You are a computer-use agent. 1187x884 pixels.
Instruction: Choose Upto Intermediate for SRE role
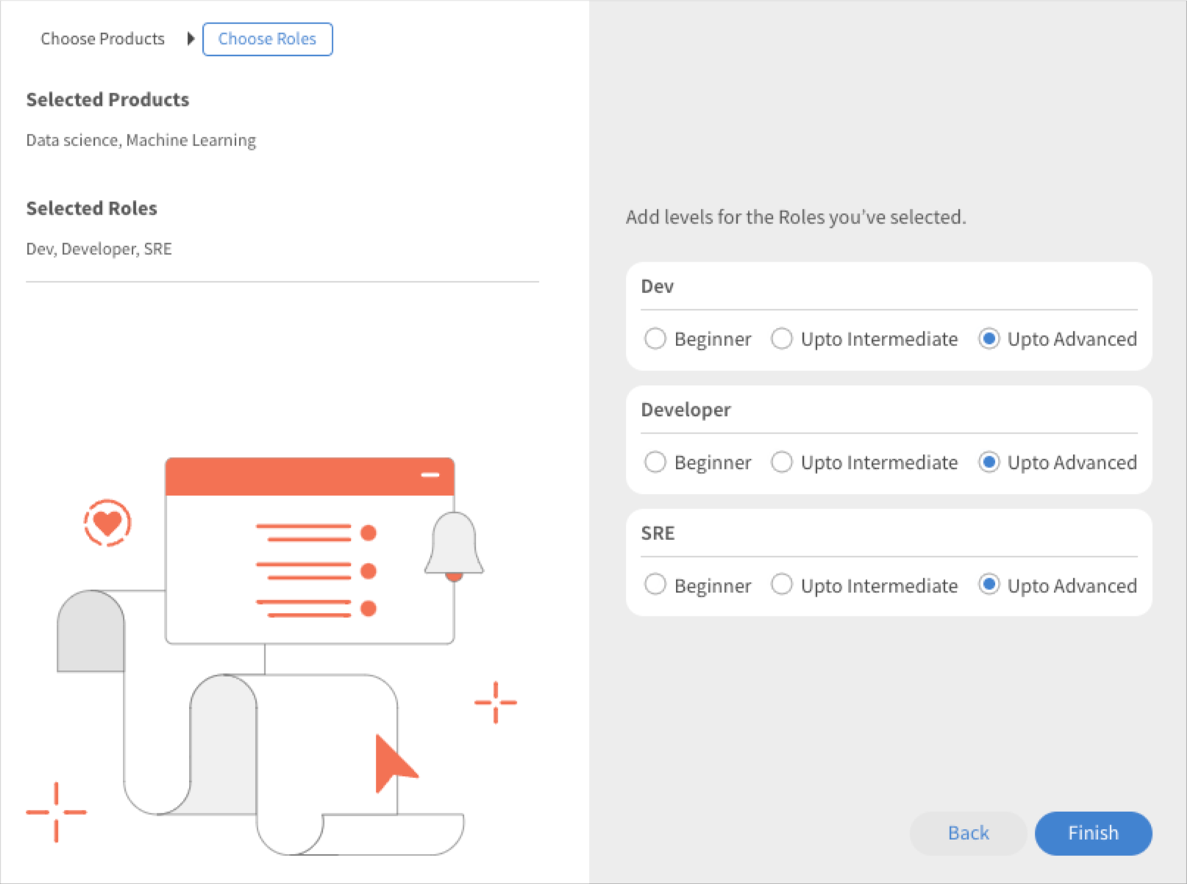pos(782,585)
